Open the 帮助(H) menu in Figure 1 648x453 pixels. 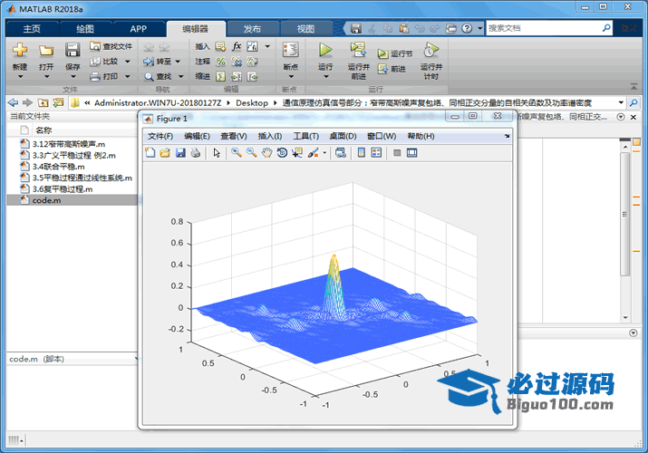421,136
